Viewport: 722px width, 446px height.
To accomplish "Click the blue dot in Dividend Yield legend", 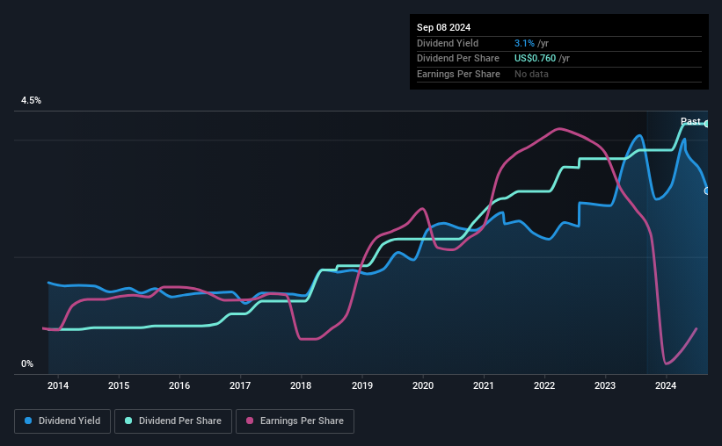I will tap(29, 421).
